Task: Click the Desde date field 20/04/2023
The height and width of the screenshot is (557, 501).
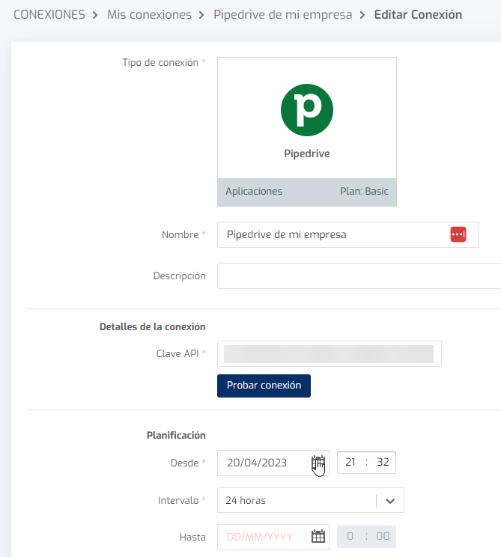Action: pyautogui.click(x=273, y=463)
